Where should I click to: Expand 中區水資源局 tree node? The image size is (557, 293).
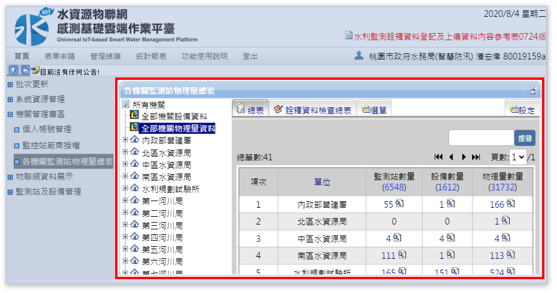point(125,164)
